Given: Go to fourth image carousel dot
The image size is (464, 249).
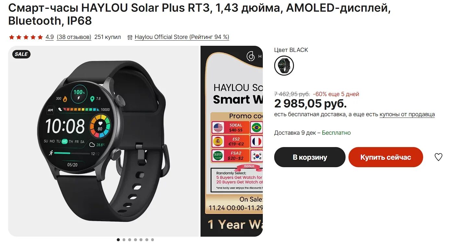Looking at the screenshot, I should 135,240.
